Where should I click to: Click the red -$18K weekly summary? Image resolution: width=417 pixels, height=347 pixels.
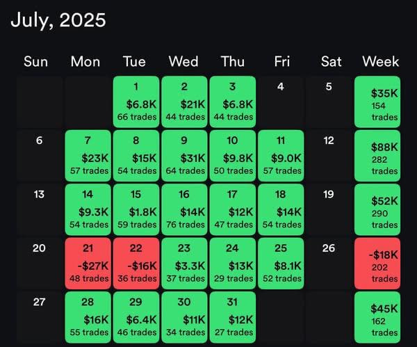(381, 264)
